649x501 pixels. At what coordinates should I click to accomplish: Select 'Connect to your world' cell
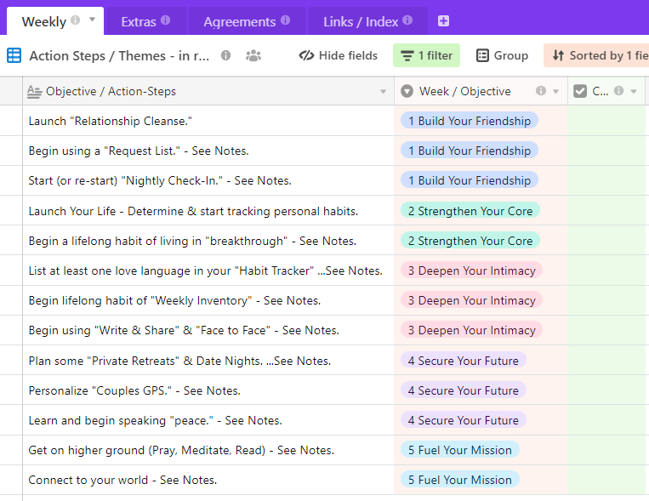208,480
